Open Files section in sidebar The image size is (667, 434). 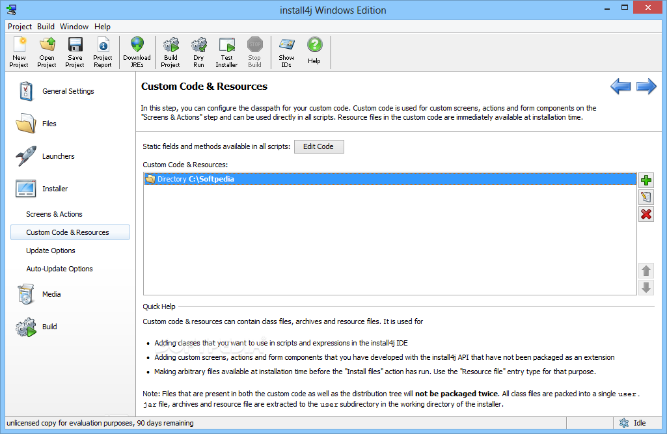pos(36,124)
